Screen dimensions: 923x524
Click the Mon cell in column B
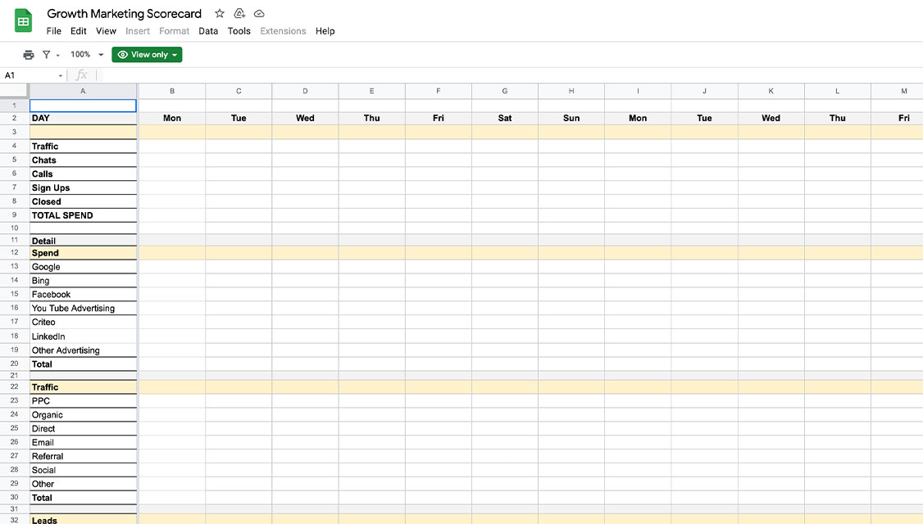172,118
